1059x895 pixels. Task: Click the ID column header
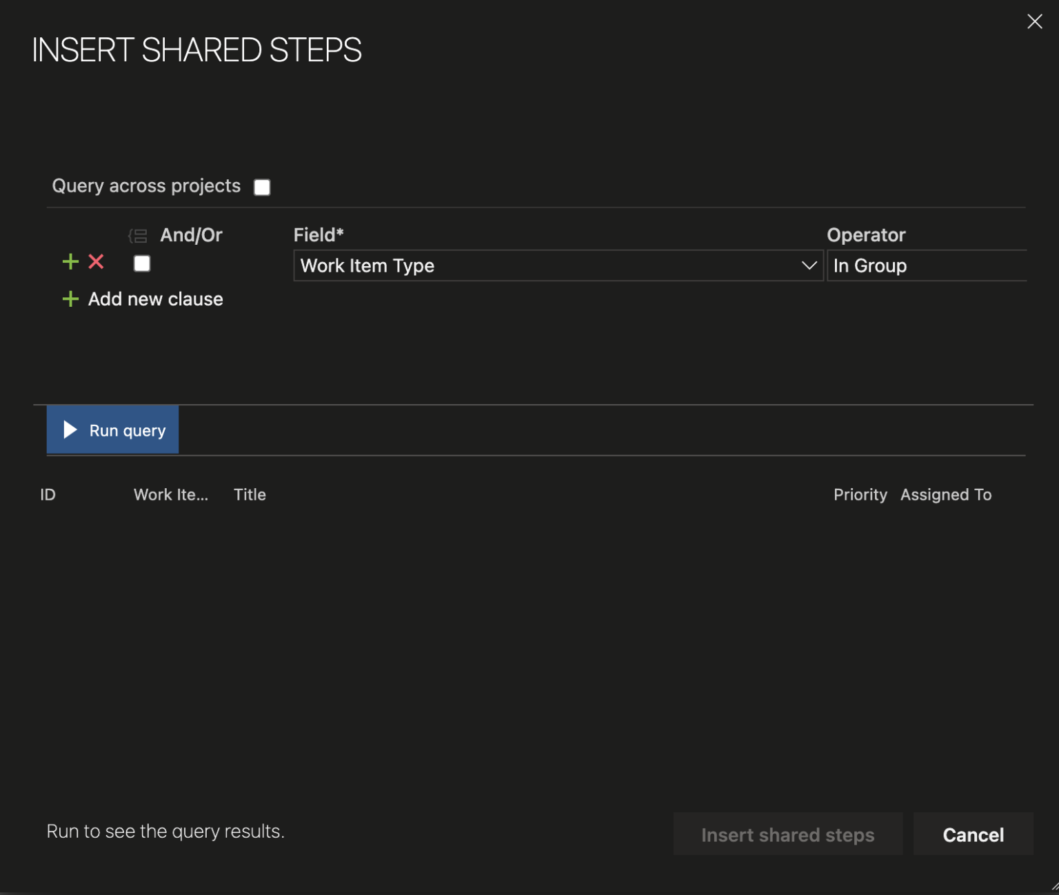pyautogui.click(x=48, y=494)
